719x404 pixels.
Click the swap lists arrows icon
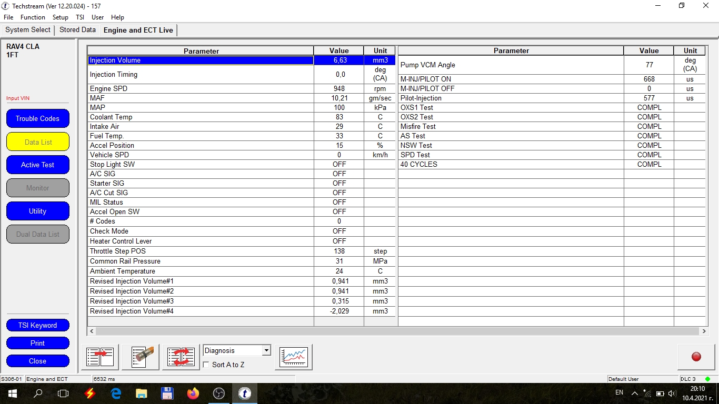click(x=181, y=357)
